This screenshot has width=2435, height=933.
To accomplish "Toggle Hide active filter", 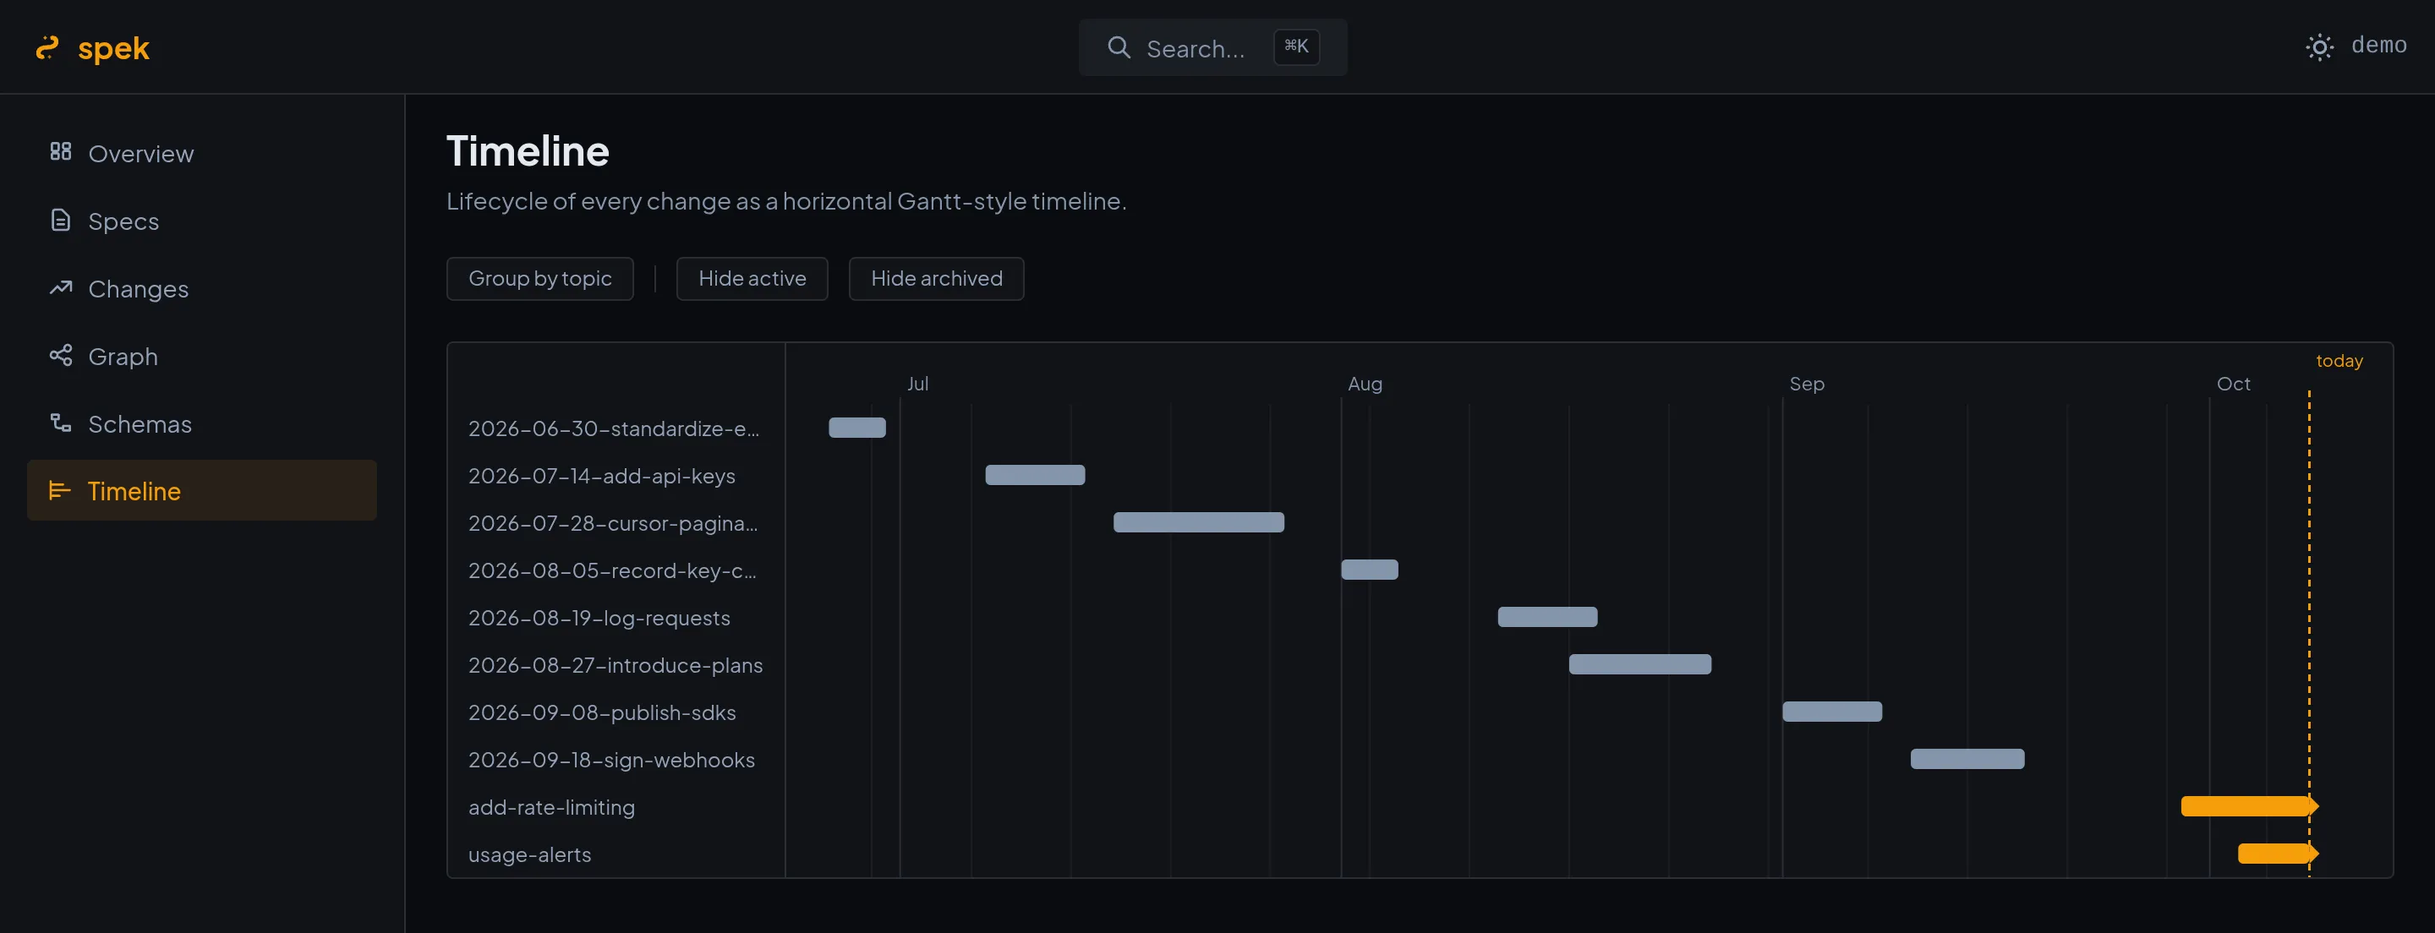I will tap(752, 279).
